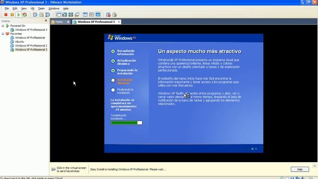Click the 24 minutos remaining time text
The image size is (318, 179).
pyautogui.click(x=123, y=109)
